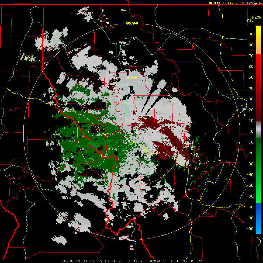Click the NEXLAB-College of DuPage label
This screenshot has height=263, width=263.
click(234, 3)
